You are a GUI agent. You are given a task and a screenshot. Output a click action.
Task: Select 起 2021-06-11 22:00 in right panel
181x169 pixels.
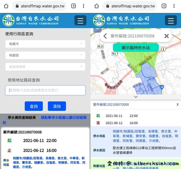click(x=117, y=116)
